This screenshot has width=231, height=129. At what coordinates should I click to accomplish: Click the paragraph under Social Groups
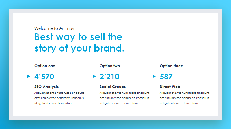(x=124, y=98)
